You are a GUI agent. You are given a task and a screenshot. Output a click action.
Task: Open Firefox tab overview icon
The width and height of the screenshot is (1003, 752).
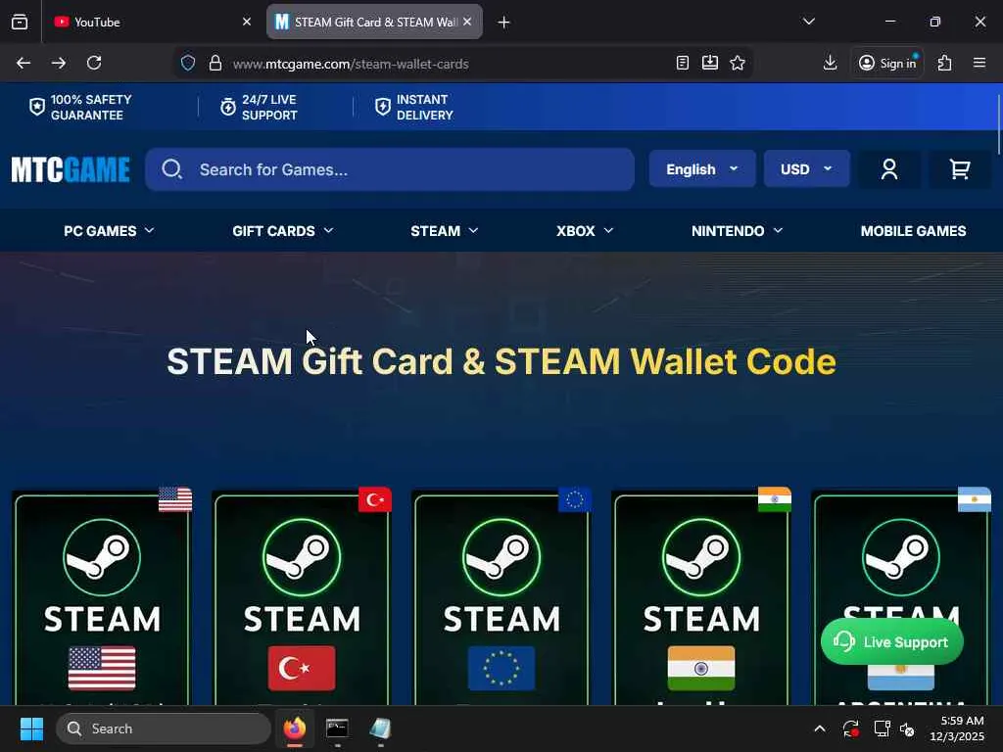(x=20, y=22)
